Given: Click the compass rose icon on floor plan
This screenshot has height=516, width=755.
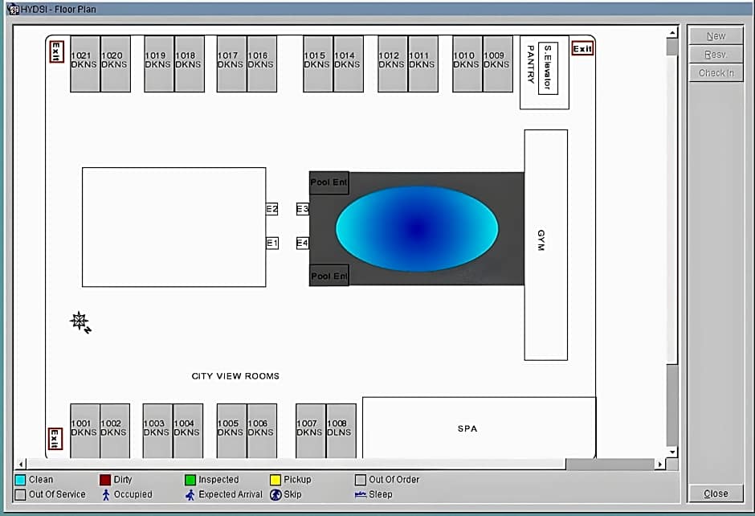Looking at the screenshot, I should [80, 321].
